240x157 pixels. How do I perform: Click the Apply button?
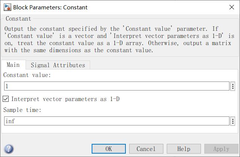pyautogui.click(x=221, y=149)
